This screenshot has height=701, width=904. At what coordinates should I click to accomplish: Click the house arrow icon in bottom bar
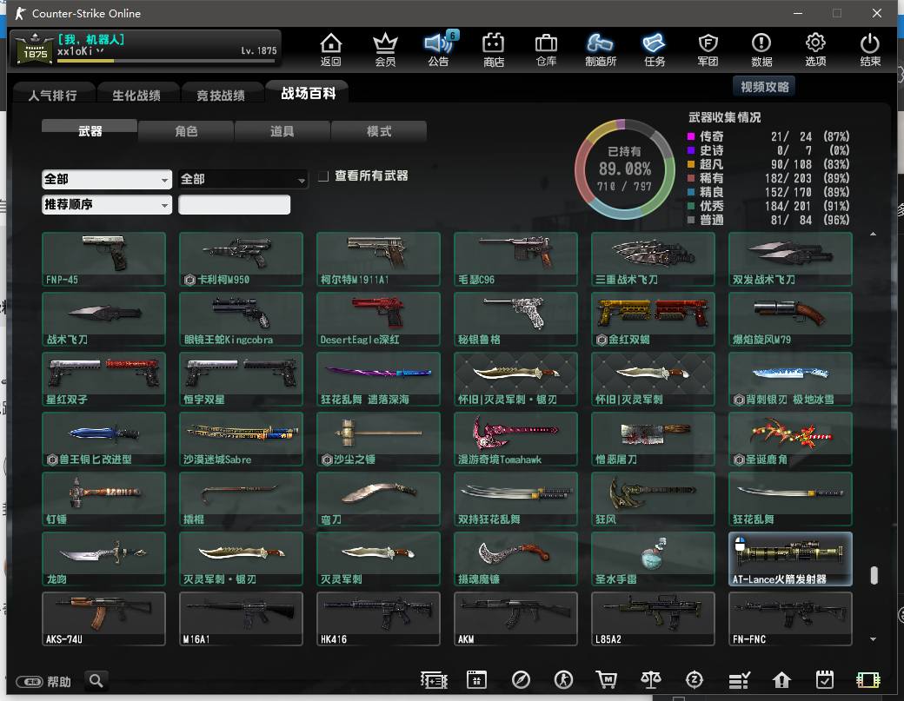[x=781, y=680]
